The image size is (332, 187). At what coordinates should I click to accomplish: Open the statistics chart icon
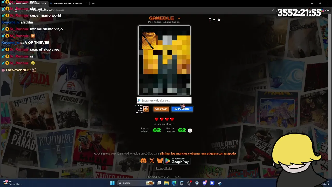pyautogui.click(x=214, y=20)
